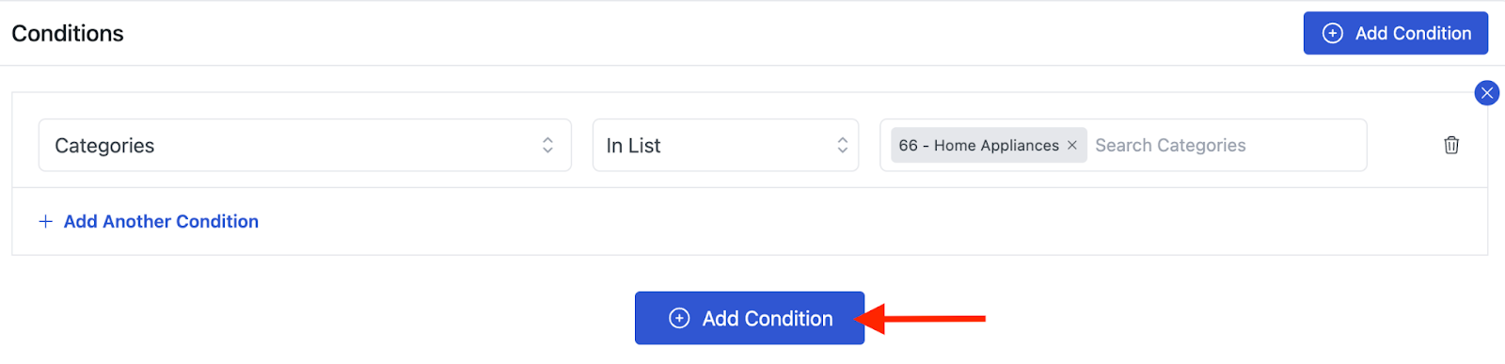The width and height of the screenshot is (1505, 364).
Task: Add Another Condition via the blue link
Action: tap(161, 221)
